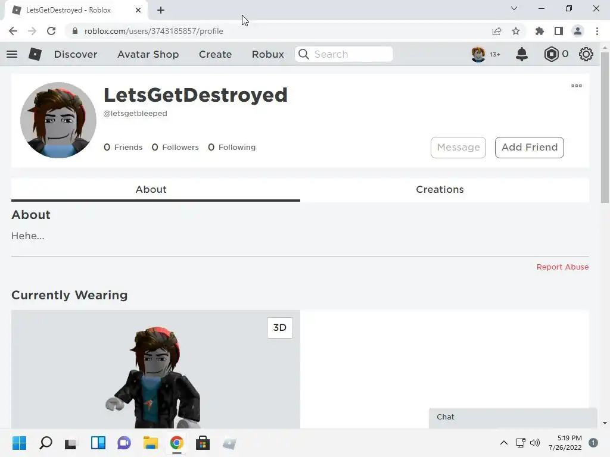
Task: Click the Roblox logo home icon
Action: (x=35, y=54)
